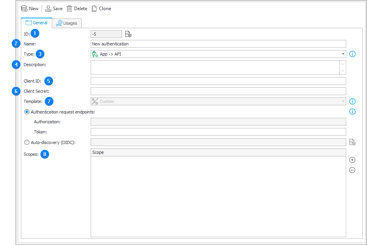Focus the Client ID input field
This screenshot has width=367, height=245.
pyautogui.click(x=218, y=81)
